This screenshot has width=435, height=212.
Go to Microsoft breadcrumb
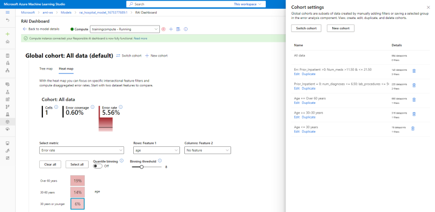pos(28,13)
